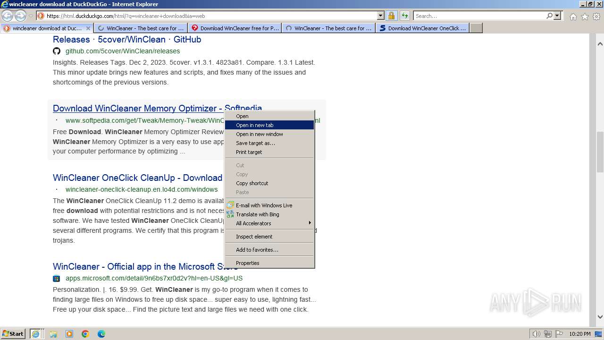Click the volume speaker tray icon
The height and width of the screenshot is (340, 604).
click(x=537, y=334)
